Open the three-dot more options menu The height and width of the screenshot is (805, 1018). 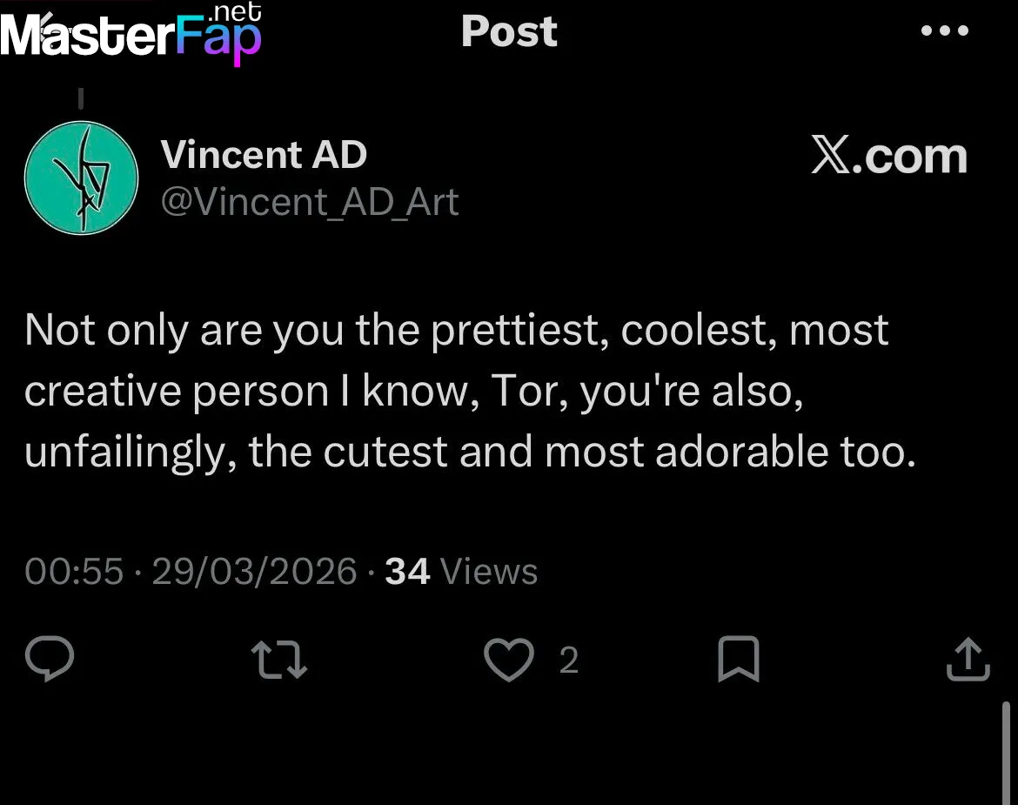click(945, 31)
